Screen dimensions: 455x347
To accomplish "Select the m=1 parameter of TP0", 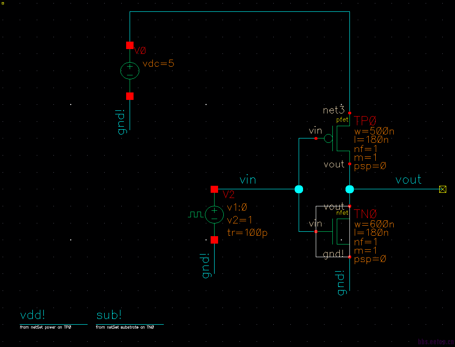I will point(366,157).
